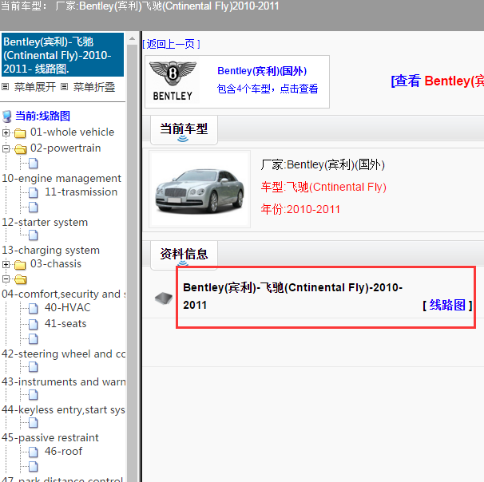Click the page icon beside 40-HVAC
Viewport: 484px width, 482px height.
(x=34, y=308)
